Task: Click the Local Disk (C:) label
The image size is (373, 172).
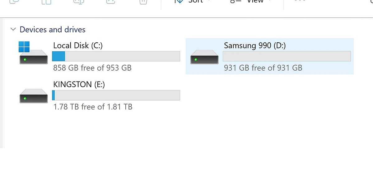Action: pos(78,45)
